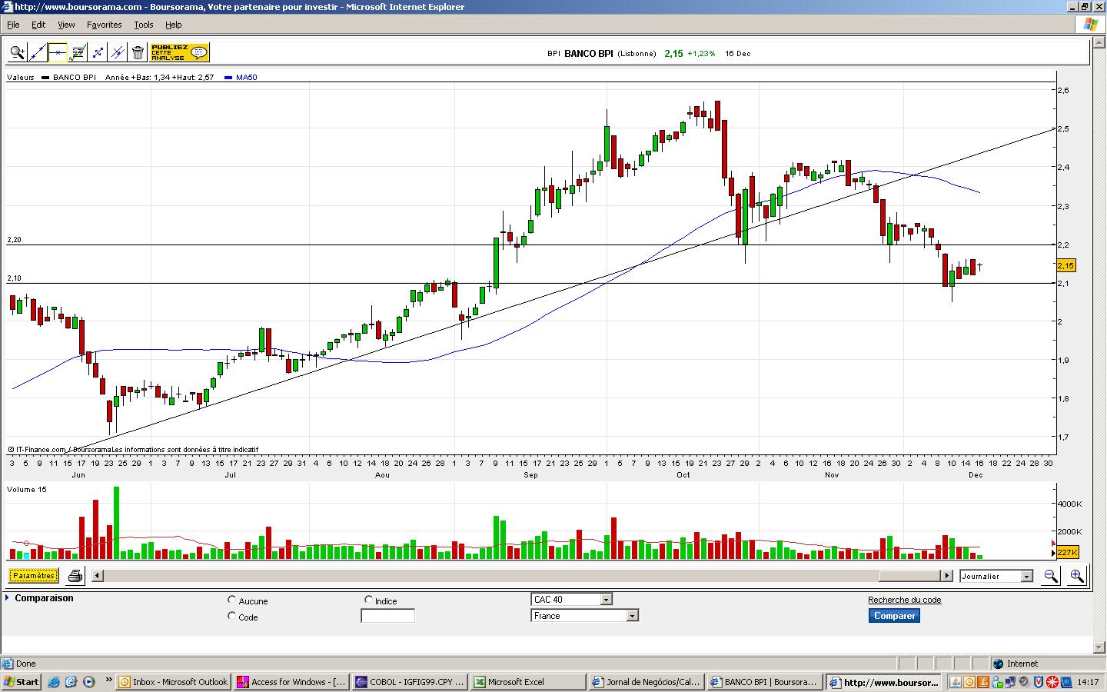Click the comparison code input field

pos(387,615)
